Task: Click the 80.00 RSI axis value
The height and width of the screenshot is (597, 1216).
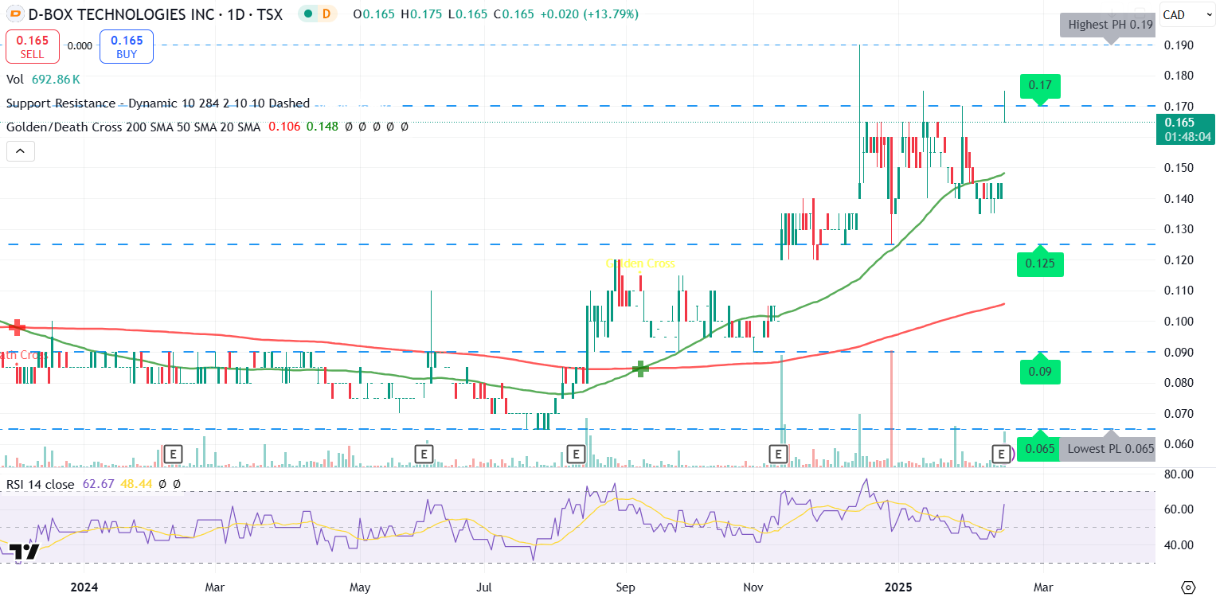Action: click(1179, 474)
